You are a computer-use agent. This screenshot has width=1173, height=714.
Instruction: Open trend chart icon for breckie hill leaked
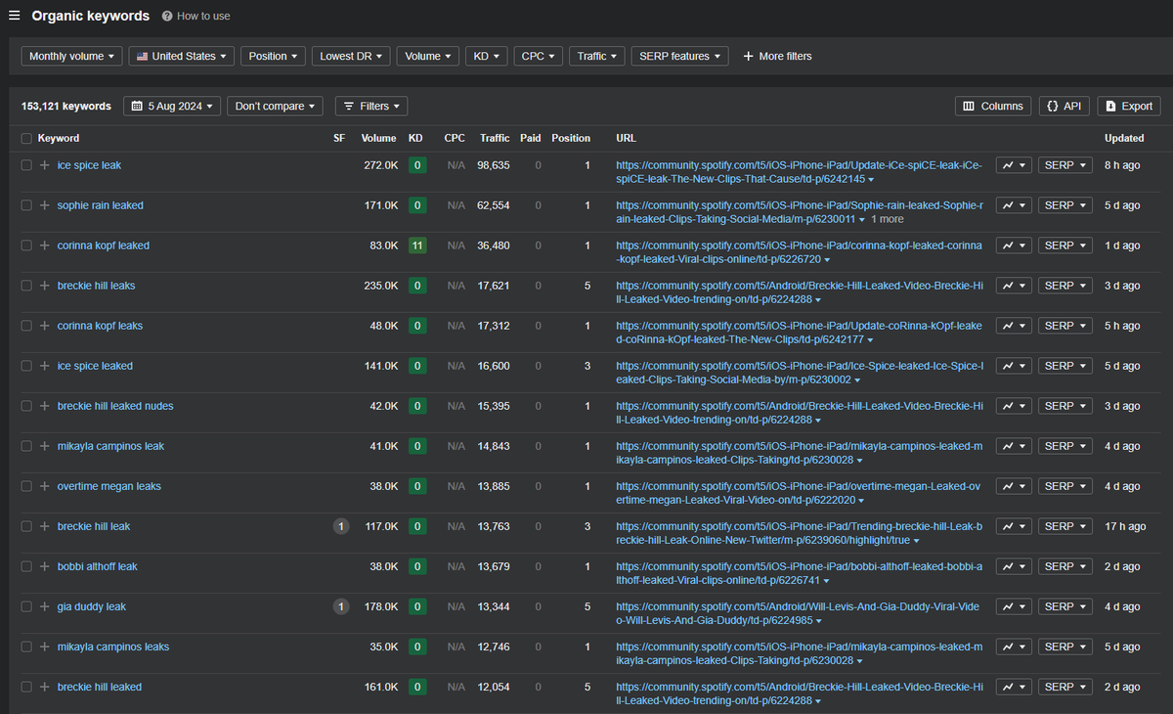pos(1014,687)
